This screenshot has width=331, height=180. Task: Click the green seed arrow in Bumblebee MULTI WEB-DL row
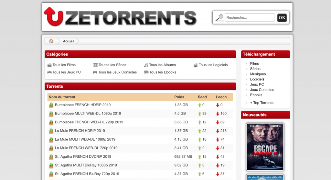199,114
